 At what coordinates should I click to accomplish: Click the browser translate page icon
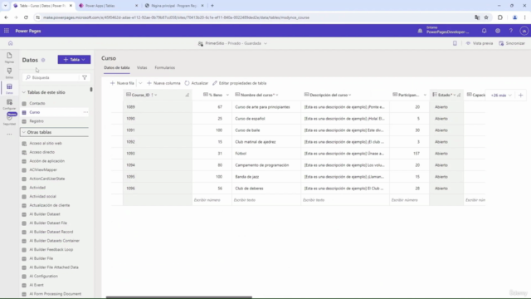click(477, 17)
